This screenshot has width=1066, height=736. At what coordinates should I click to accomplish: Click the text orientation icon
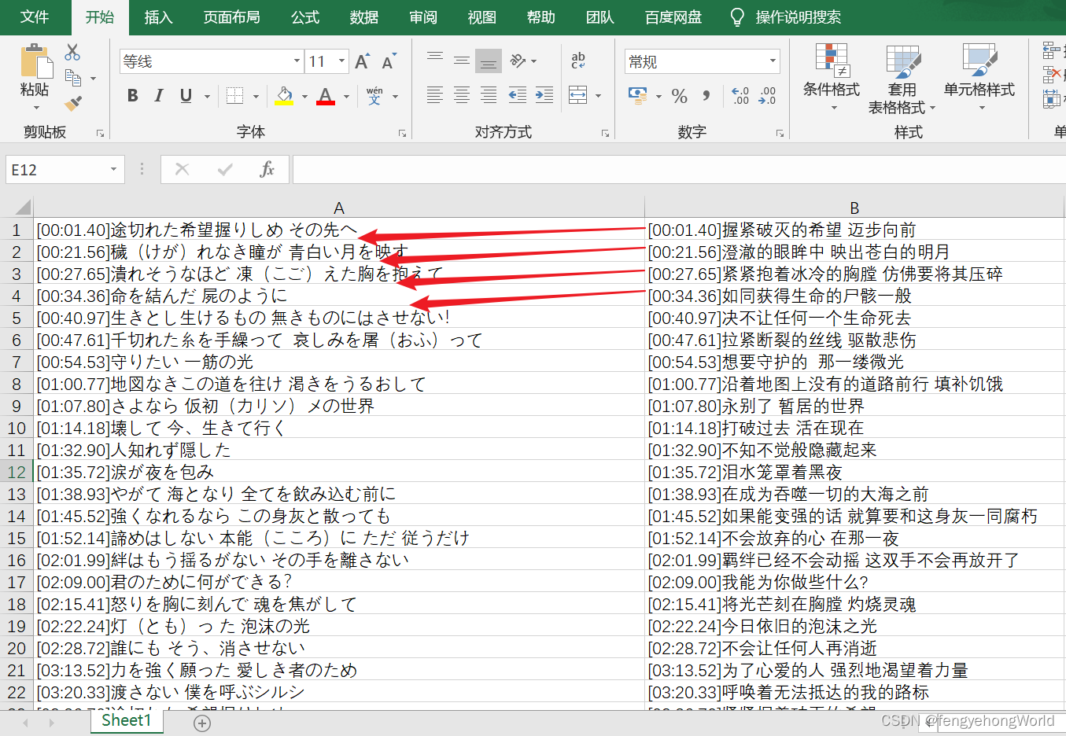coord(518,61)
